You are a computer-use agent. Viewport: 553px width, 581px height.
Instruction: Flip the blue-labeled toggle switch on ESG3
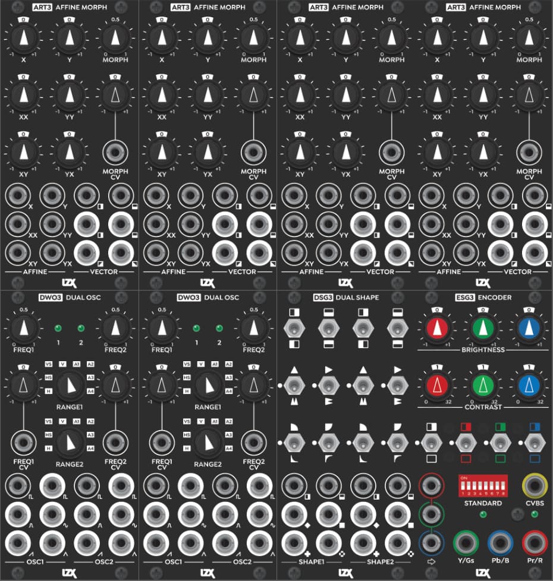click(x=535, y=443)
